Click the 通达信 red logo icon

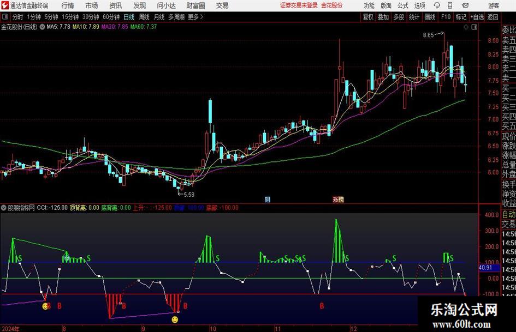point(5,5)
